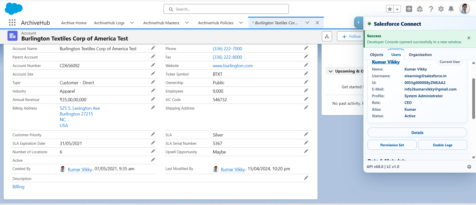Open the Burlington Textiles tab dropdown chevron
This screenshot has height=205, width=476.
[307, 23]
